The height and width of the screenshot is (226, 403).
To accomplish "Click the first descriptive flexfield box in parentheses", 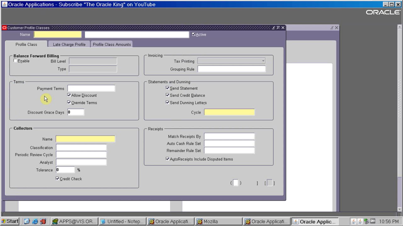I will [x=236, y=183].
